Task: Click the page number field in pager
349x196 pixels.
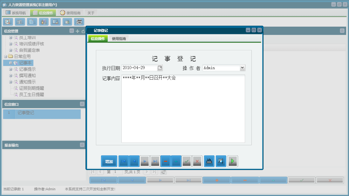Action: click(x=118, y=172)
